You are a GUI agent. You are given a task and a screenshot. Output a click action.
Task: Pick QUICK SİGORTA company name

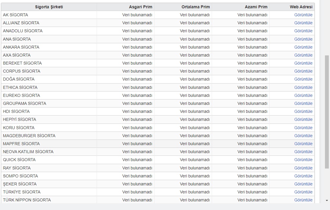pos(19,160)
